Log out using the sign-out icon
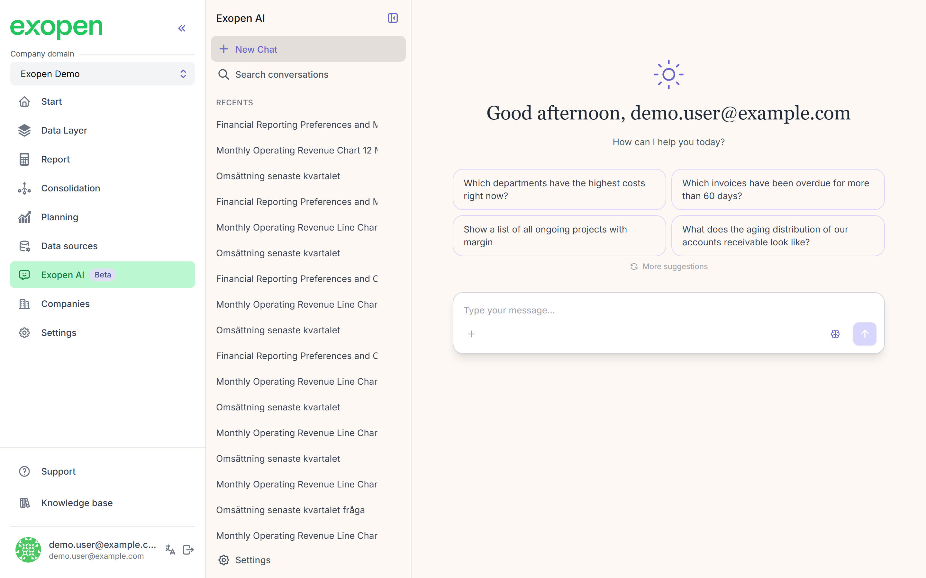Screen dimensions: 926x578 [x=188, y=550]
